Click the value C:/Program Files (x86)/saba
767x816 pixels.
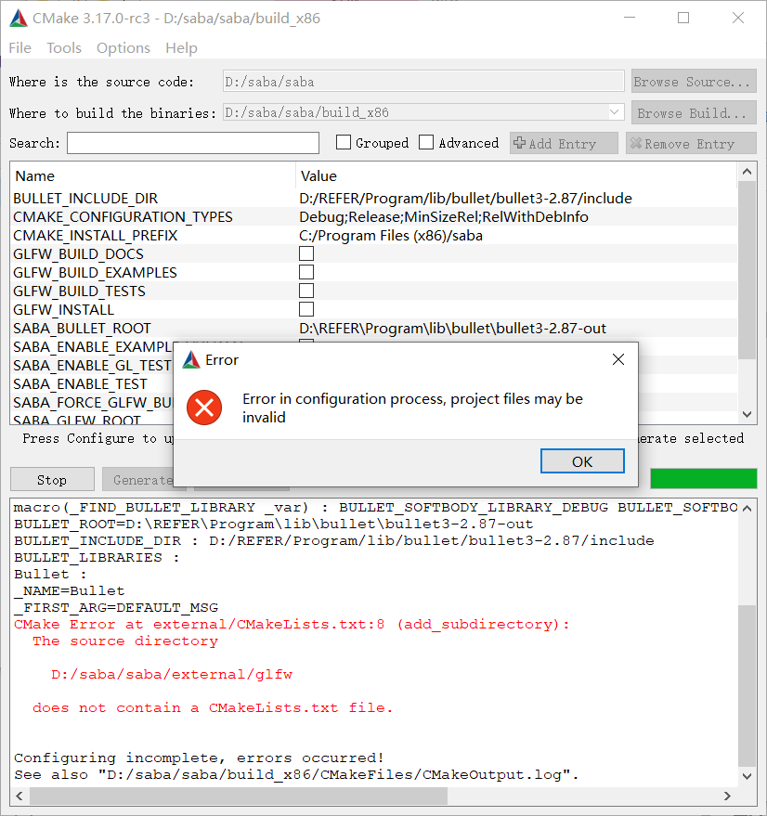[391, 236]
